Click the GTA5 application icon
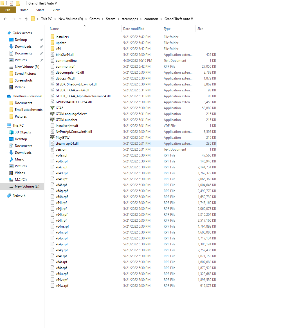The height and width of the screenshot is (328, 290). [52, 108]
